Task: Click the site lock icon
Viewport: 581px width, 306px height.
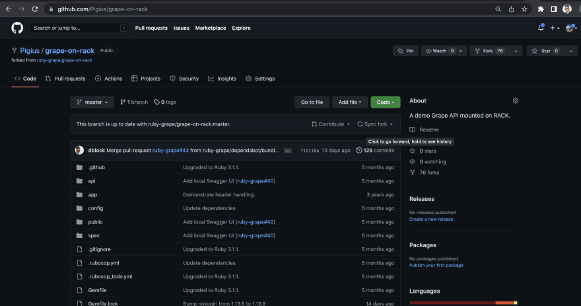Action: pyautogui.click(x=51, y=9)
